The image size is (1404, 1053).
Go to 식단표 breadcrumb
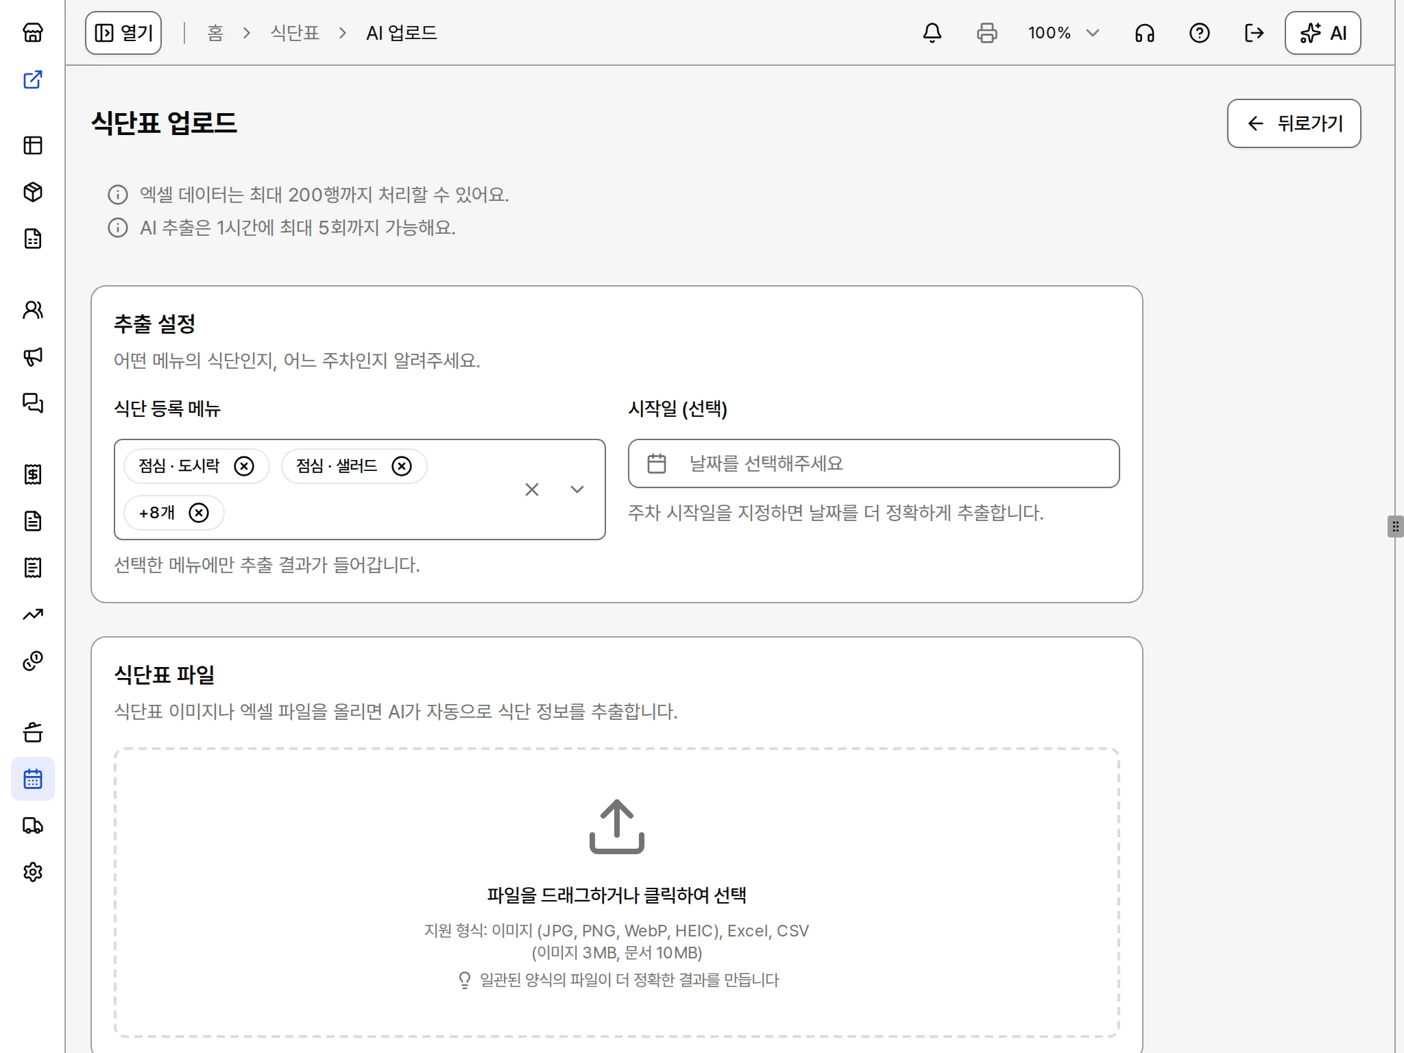(295, 33)
